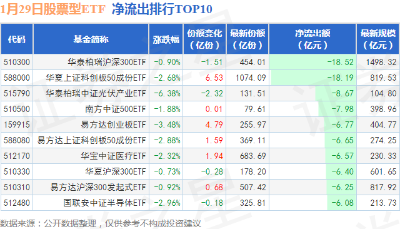Click the 净流出排行TOP10 title text
Image resolution: width=400 pixels, height=229 pixels.
[x=162, y=9]
